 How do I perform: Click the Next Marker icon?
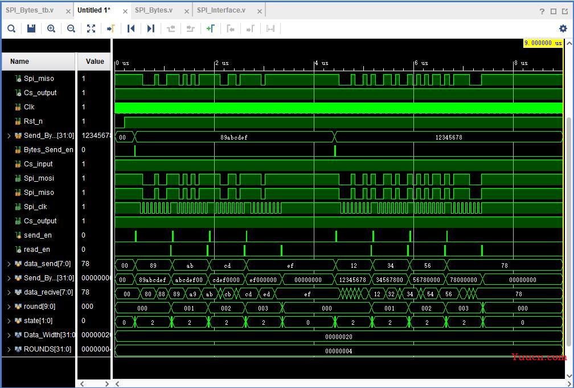(251, 28)
